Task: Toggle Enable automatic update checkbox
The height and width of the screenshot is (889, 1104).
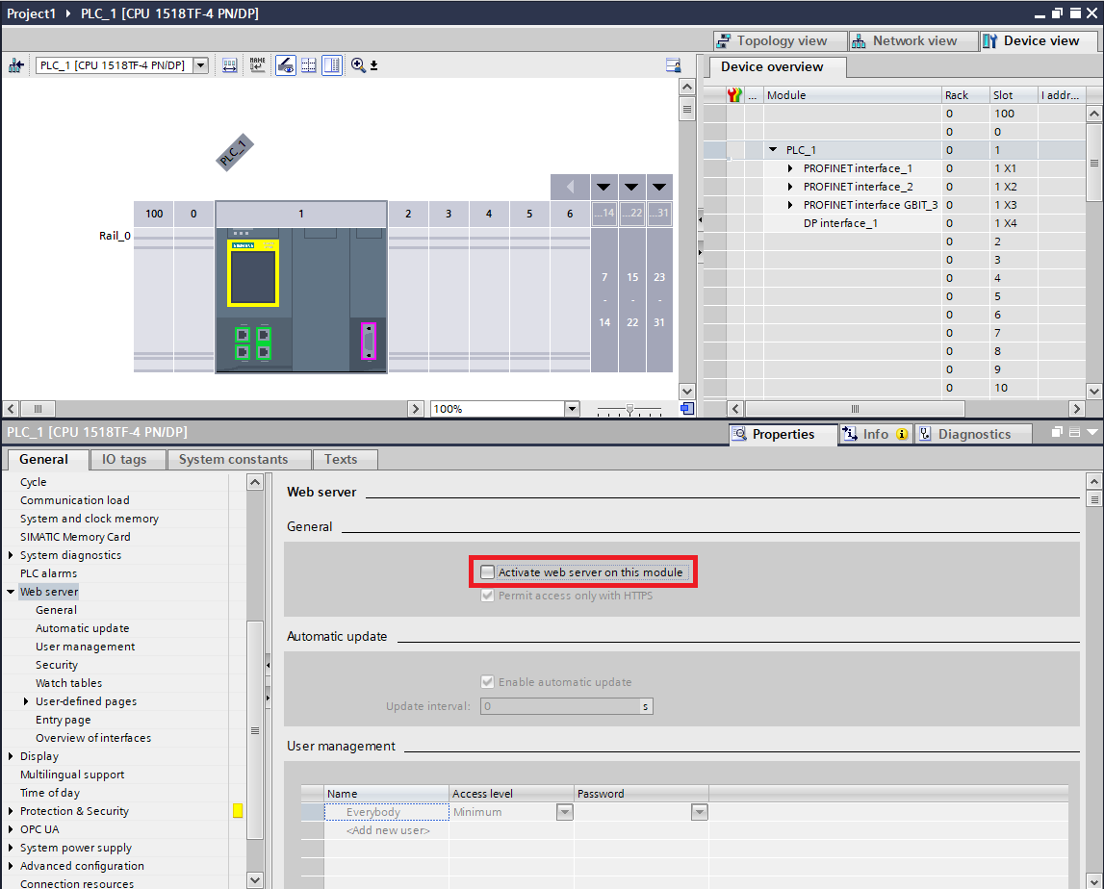Action: point(487,682)
